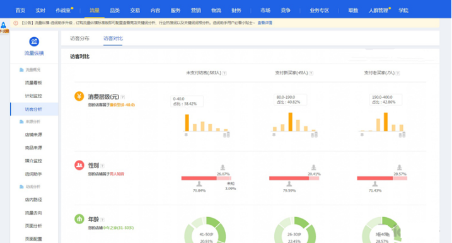
Task: Click the 来源分析 section icon
Action: click(21, 121)
